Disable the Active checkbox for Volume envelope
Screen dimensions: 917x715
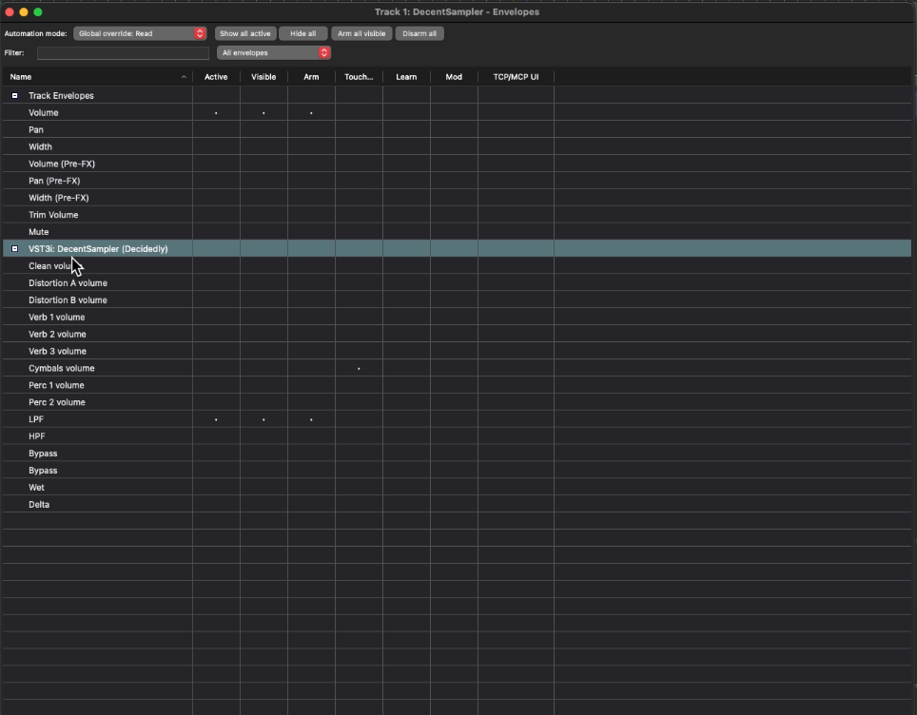tap(216, 112)
